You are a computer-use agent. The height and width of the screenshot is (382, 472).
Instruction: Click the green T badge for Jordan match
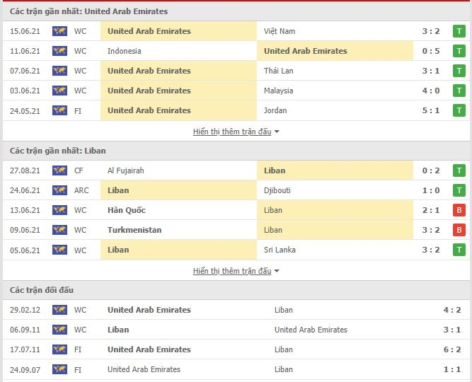(459, 110)
